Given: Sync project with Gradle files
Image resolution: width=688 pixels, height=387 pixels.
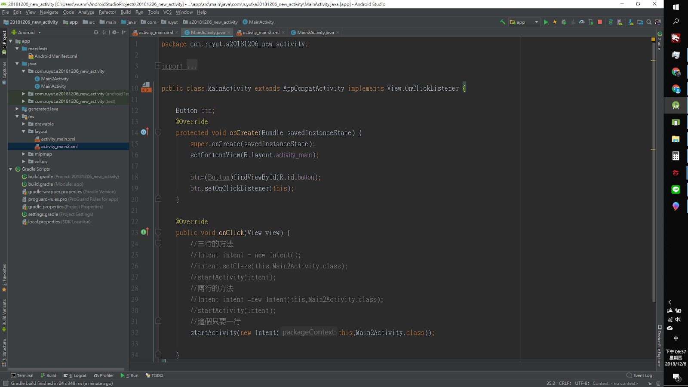Looking at the screenshot, I should click(611, 22).
